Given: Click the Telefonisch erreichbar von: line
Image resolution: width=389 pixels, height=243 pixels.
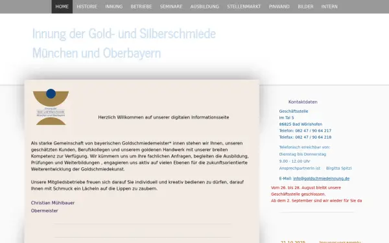Looking at the screenshot, I should (305, 147).
